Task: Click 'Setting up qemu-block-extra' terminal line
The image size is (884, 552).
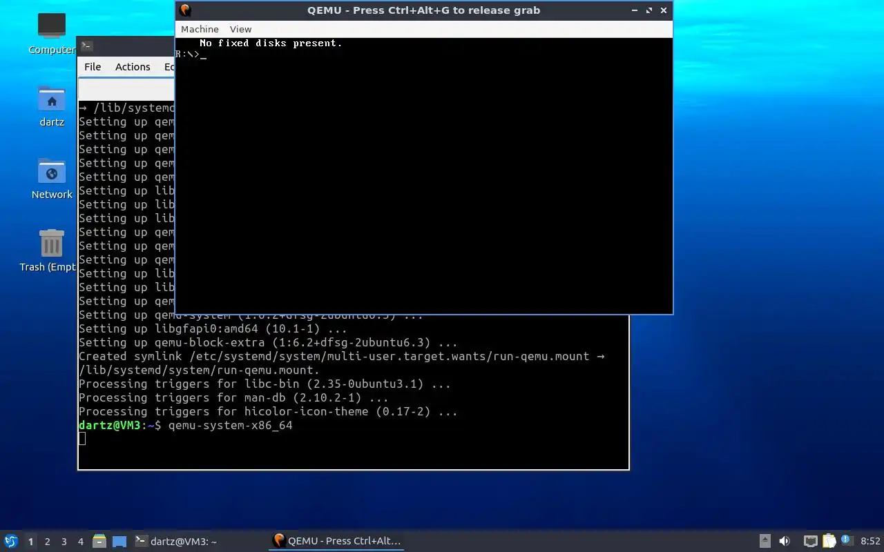Action: coord(268,343)
